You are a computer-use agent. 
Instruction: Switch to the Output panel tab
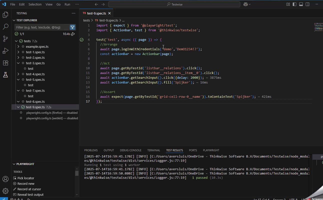click(109, 150)
